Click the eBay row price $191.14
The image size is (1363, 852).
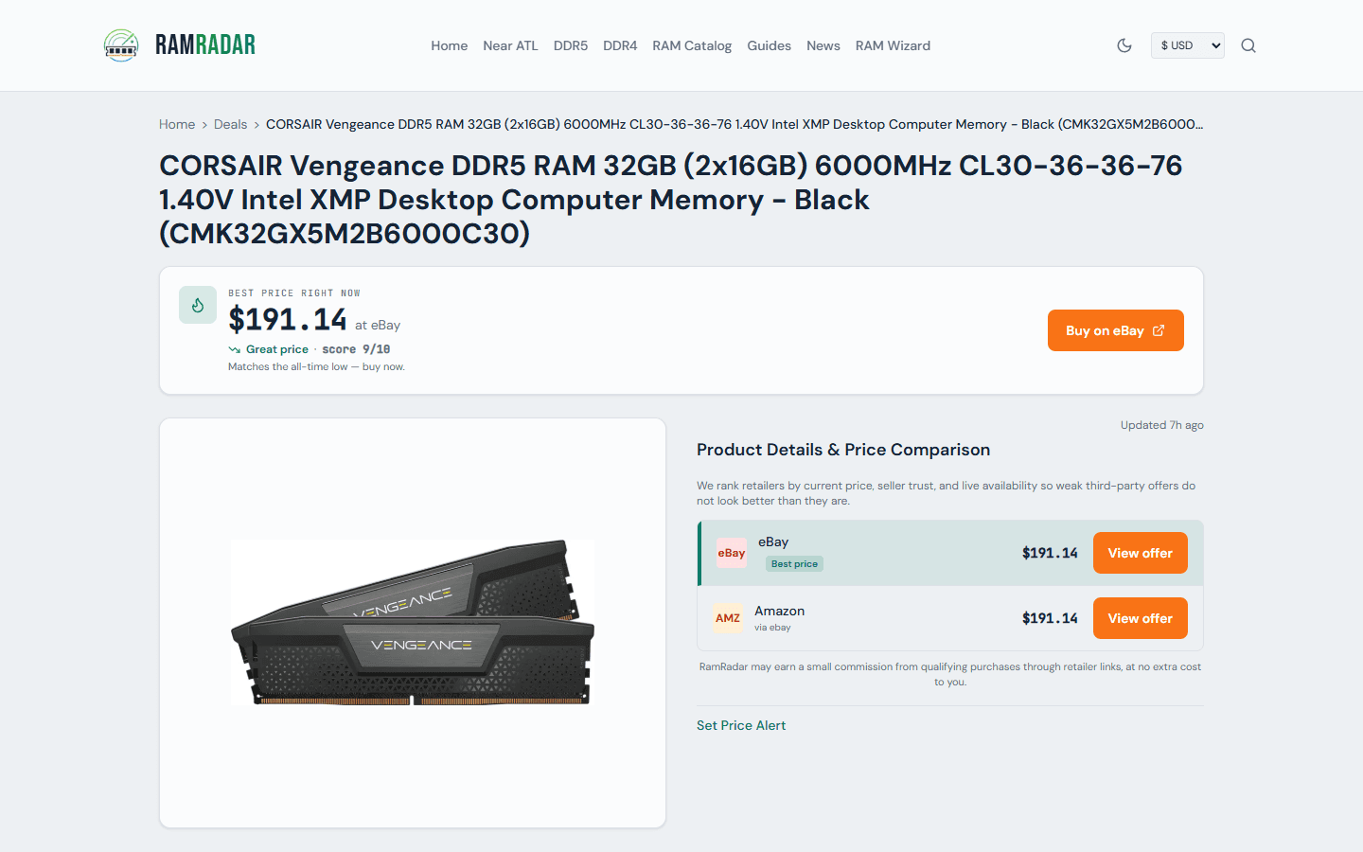[x=1050, y=553]
